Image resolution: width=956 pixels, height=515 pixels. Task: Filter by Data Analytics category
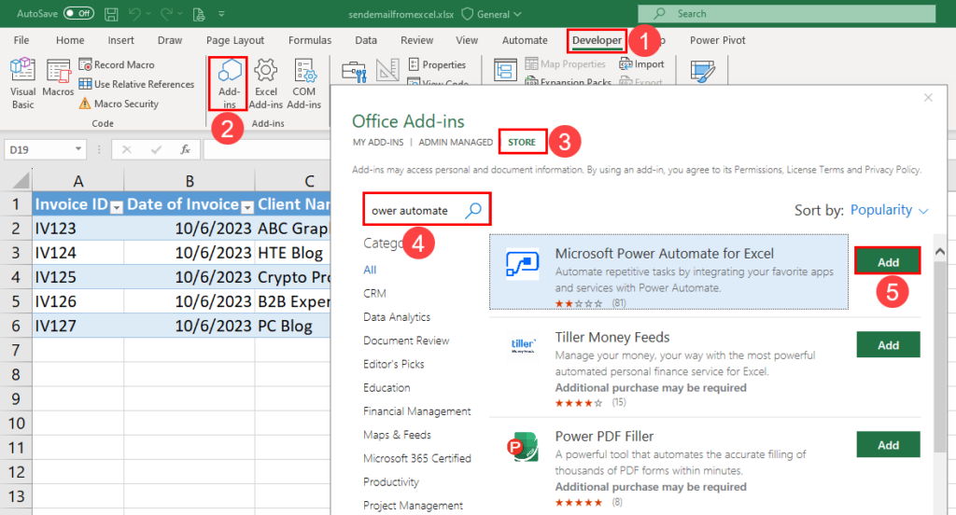[397, 317]
